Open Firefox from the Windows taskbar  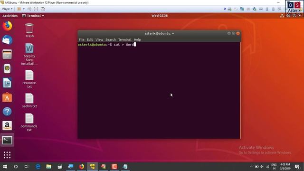82,167
